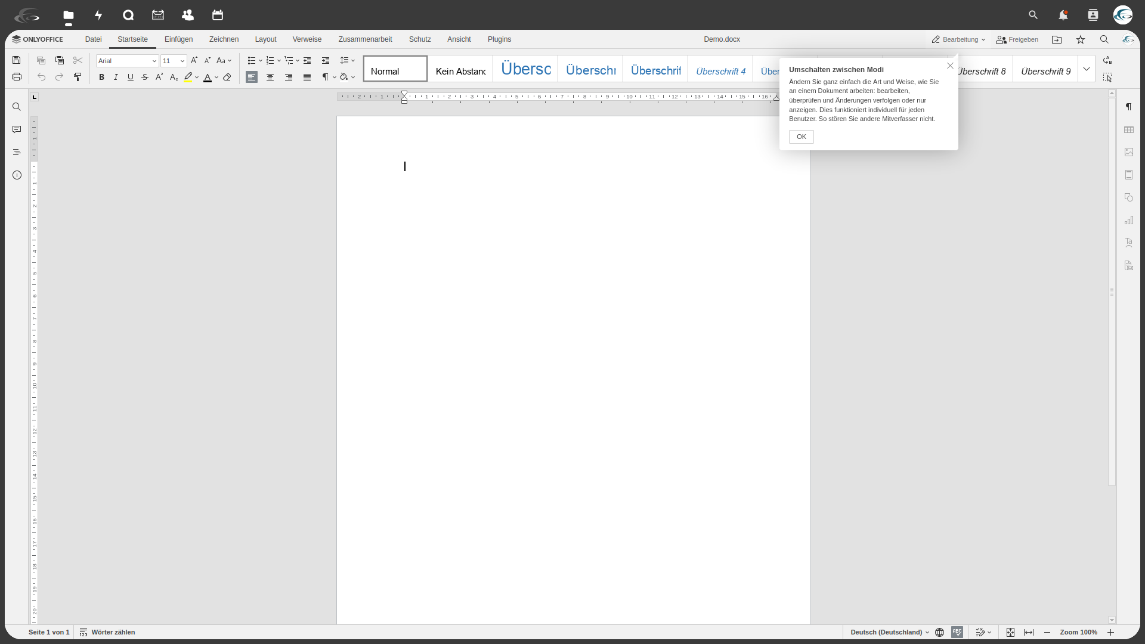1145x644 pixels.
Task: Open the search panel in left sidebar
Action: coord(17,107)
